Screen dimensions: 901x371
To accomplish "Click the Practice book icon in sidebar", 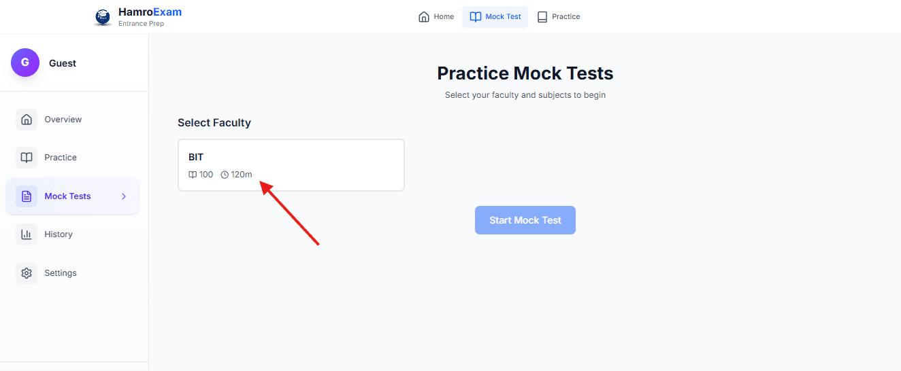I will [x=27, y=158].
